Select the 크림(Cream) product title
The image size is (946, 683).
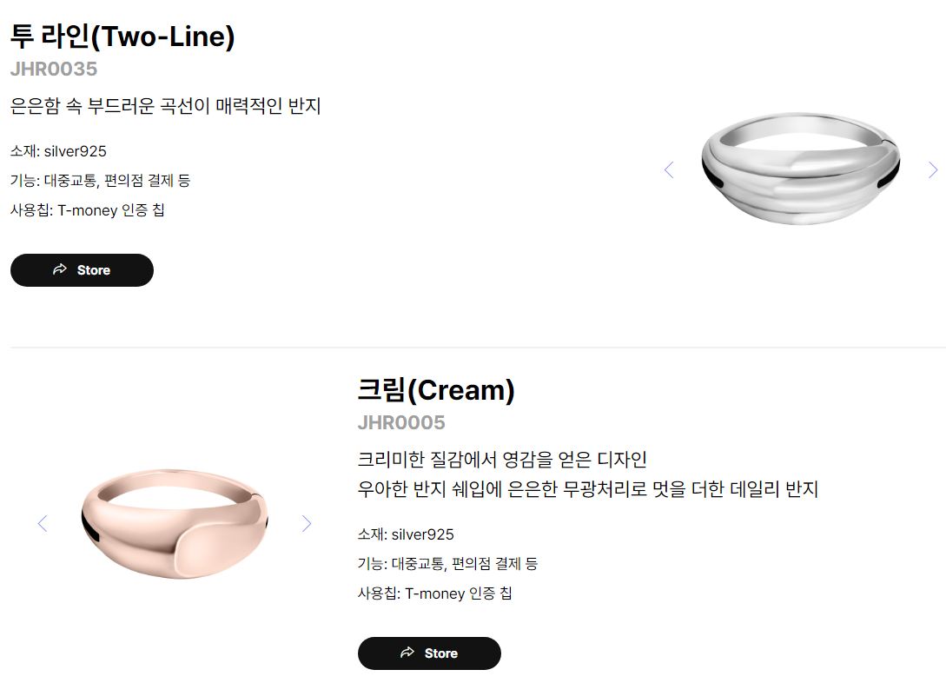[x=436, y=390]
